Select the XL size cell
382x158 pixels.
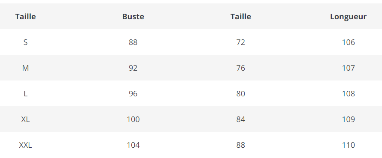pos(25,119)
